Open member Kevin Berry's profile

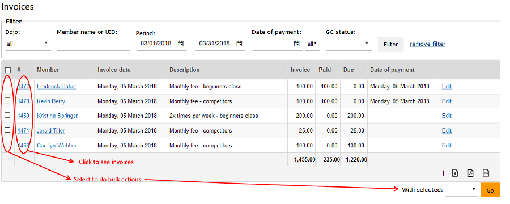tap(51, 101)
